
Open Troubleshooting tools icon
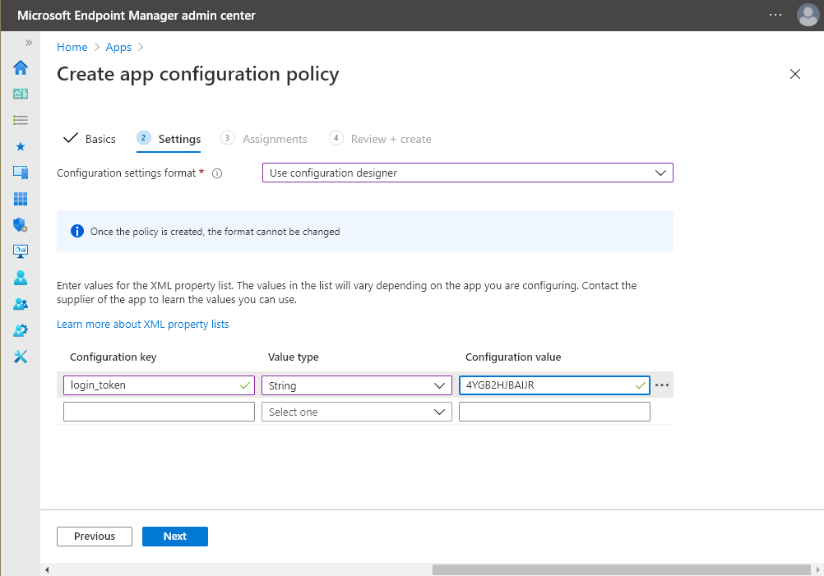21,357
